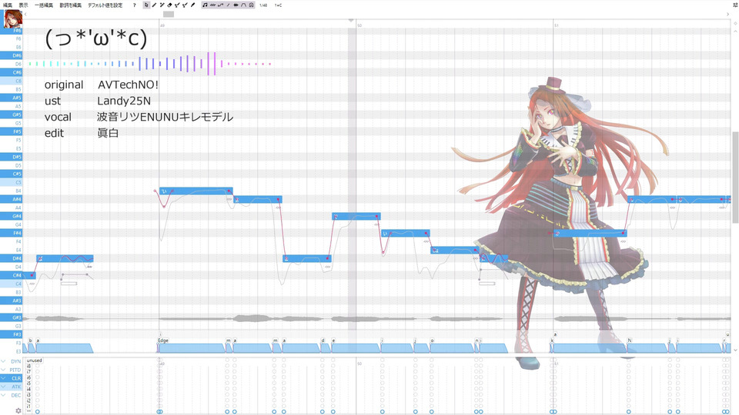This screenshot has width=739, height=415.
Task: Open the 1/48 snap division selector
Action: 263,5
